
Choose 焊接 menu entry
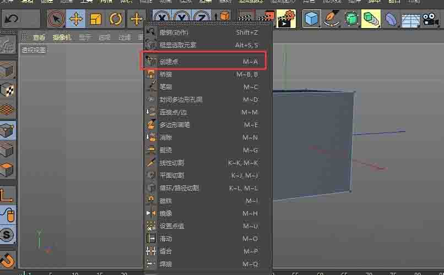[208, 264]
